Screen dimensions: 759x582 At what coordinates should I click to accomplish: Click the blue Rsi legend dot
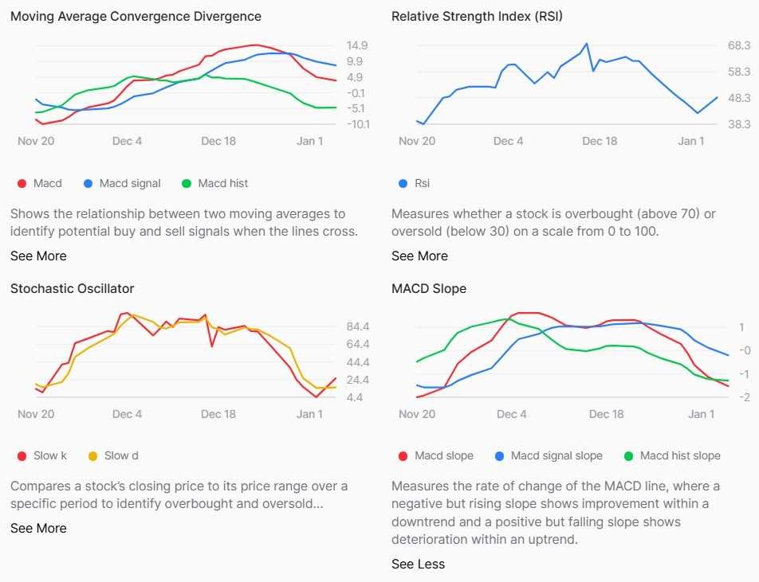403,184
